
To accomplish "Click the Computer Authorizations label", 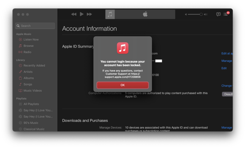I will (x=105, y=93).
